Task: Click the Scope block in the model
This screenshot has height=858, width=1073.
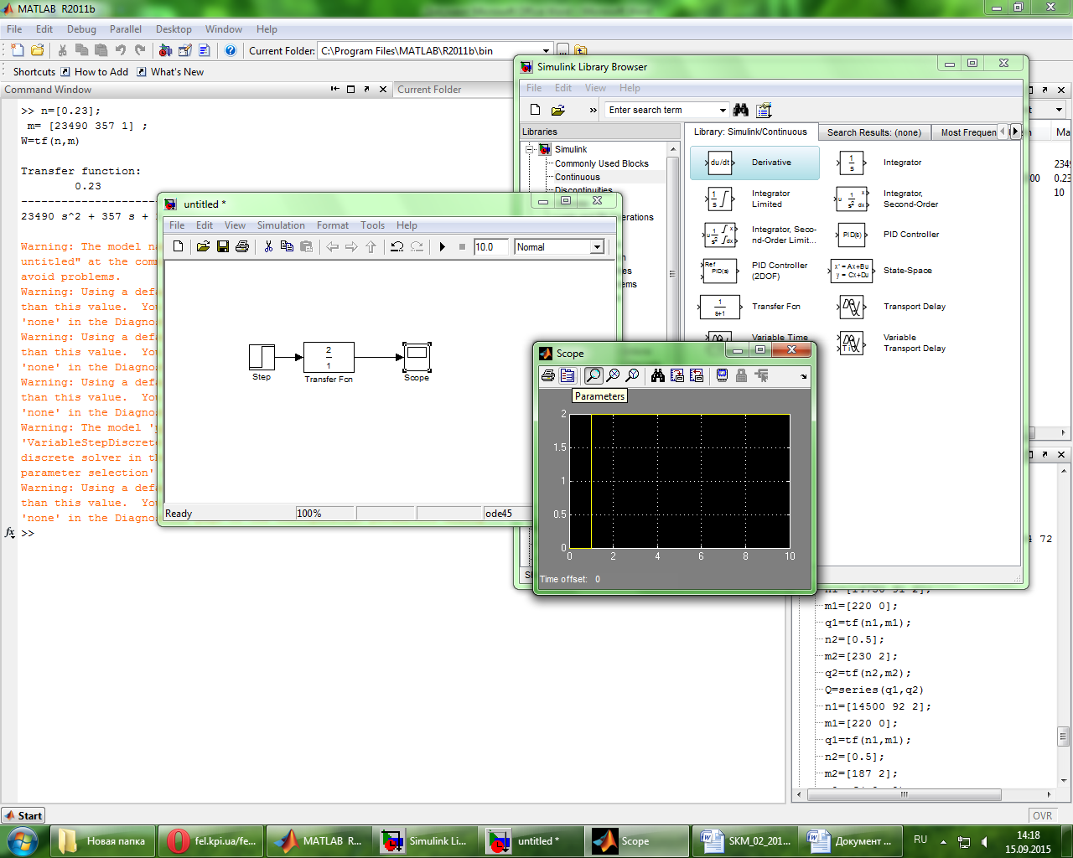Action: [417, 357]
